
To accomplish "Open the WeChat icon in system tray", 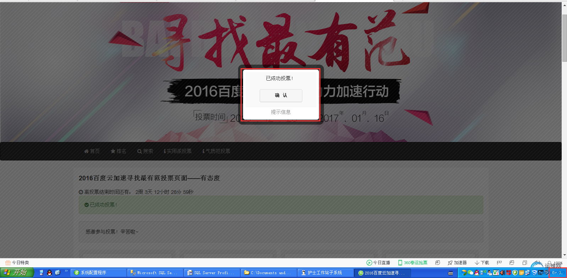I will (x=470, y=273).
